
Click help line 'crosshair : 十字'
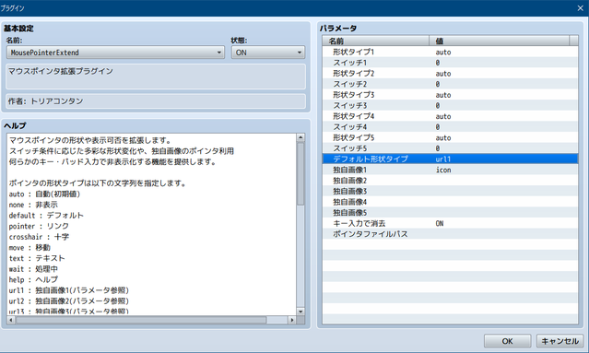click(39, 237)
